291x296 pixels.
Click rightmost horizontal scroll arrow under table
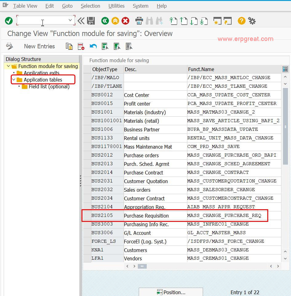[x=278, y=266]
